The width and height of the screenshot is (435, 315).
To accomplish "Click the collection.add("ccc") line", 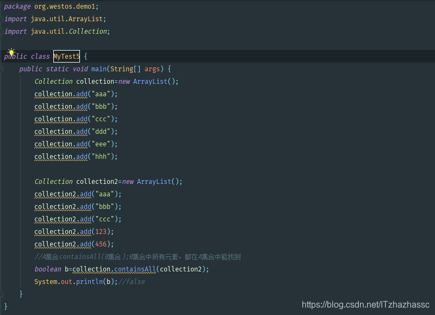I will [x=76, y=119].
